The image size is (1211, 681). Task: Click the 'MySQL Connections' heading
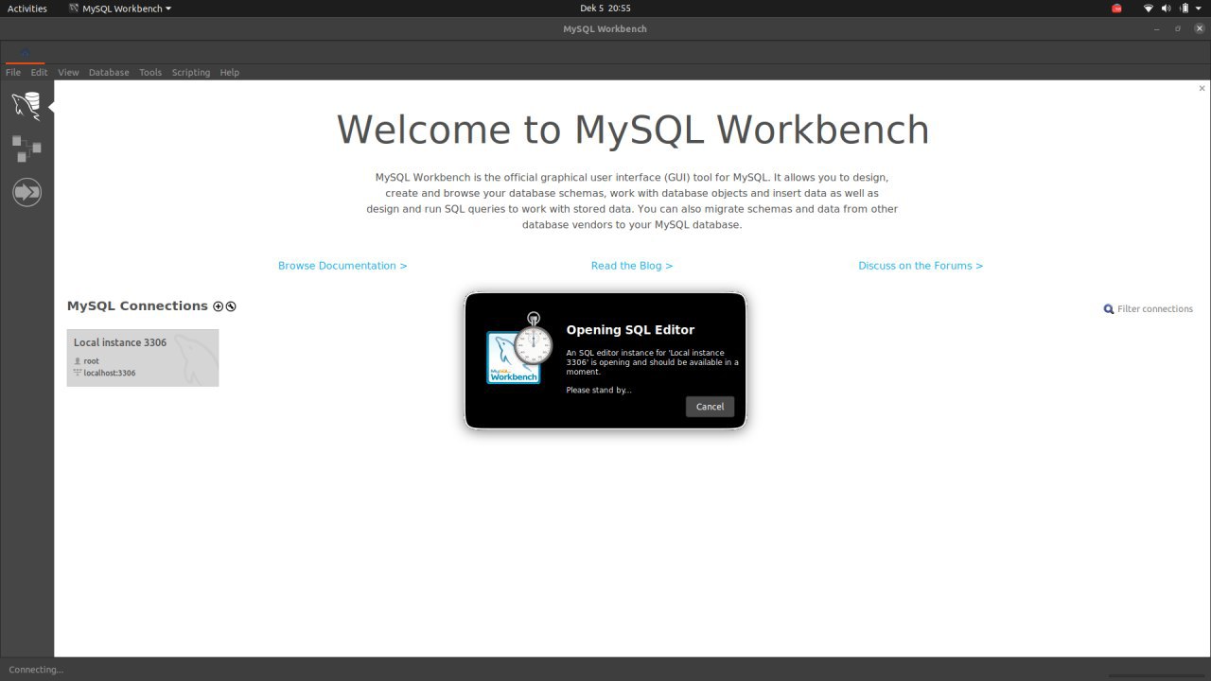(137, 306)
